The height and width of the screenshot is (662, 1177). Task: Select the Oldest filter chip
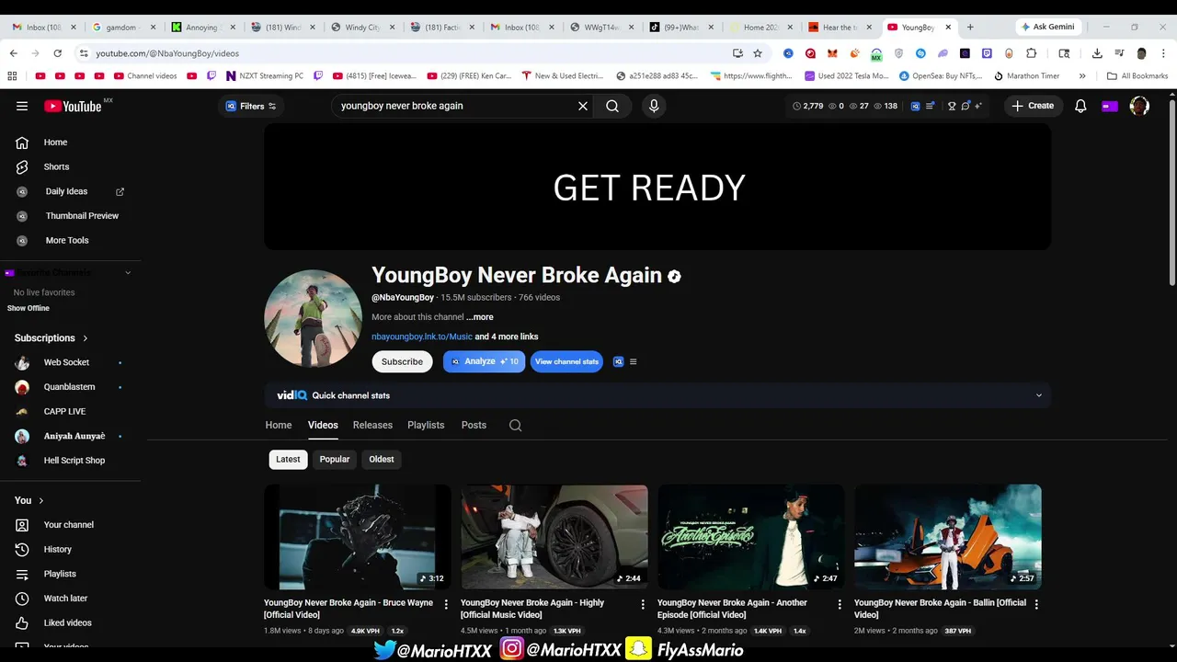(x=382, y=459)
